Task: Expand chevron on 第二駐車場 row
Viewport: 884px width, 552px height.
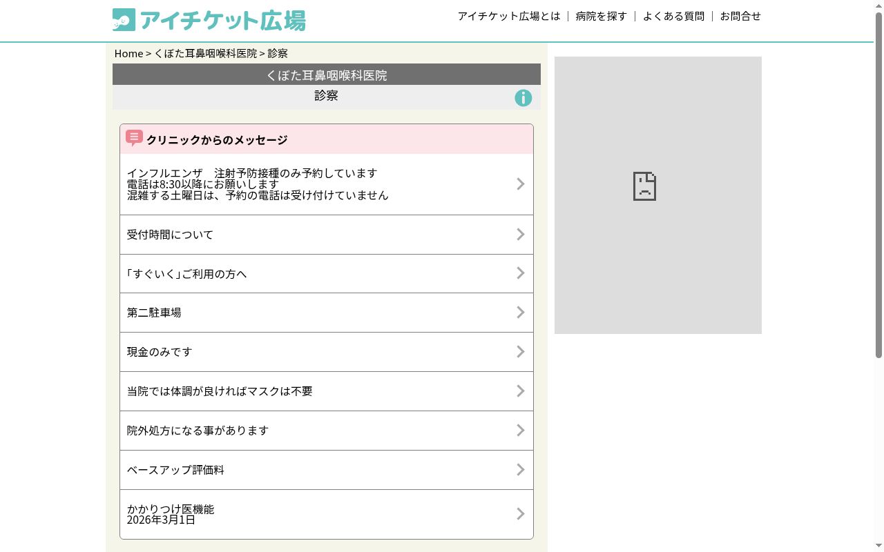Action: click(521, 313)
